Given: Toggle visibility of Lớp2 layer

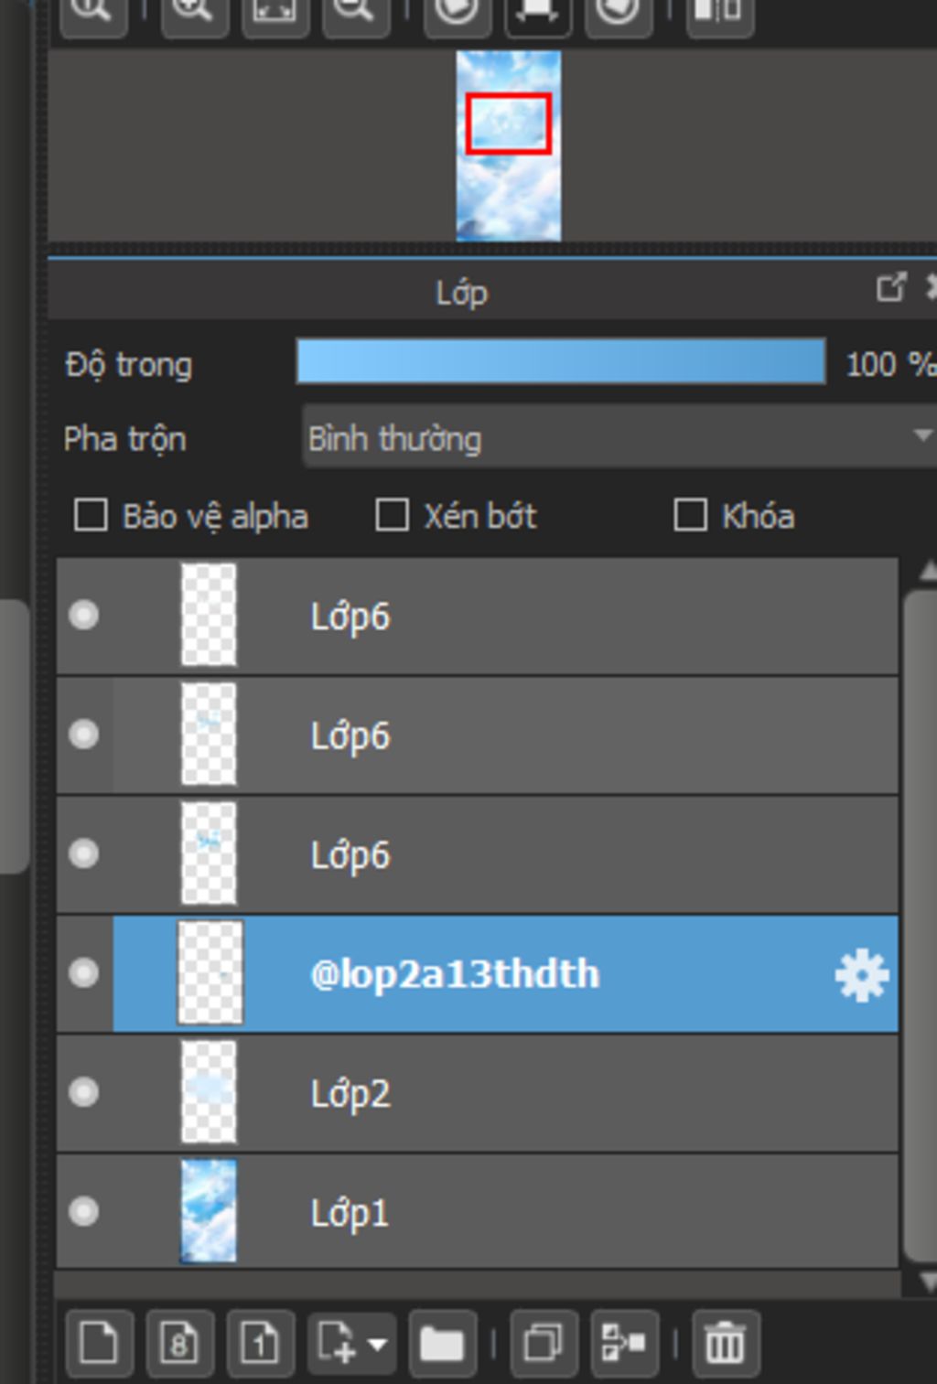Looking at the screenshot, I should [84, 1092].
